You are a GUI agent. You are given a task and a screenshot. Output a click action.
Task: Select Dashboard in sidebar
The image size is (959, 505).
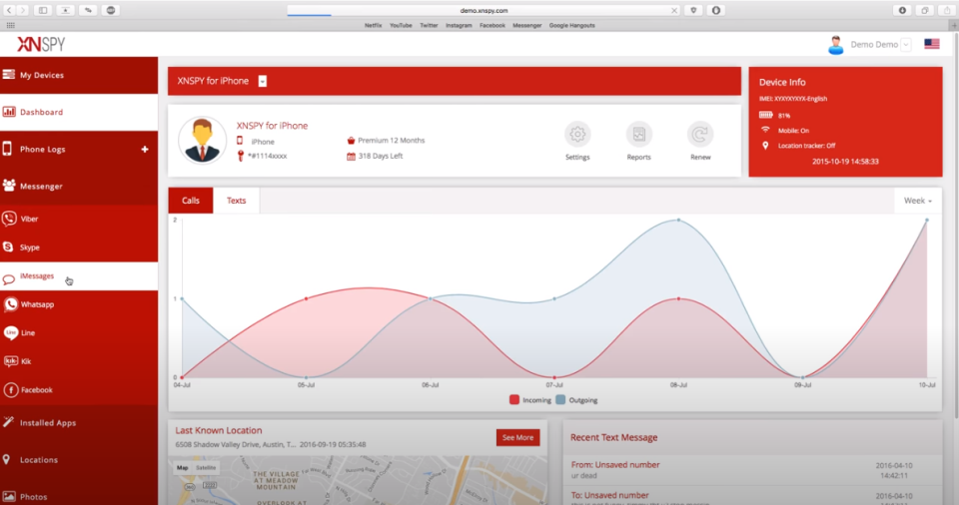coord(79,112)
